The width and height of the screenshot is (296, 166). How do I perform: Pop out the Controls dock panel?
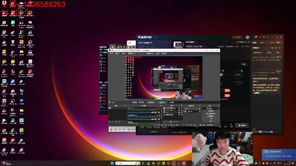coord(219,106)
